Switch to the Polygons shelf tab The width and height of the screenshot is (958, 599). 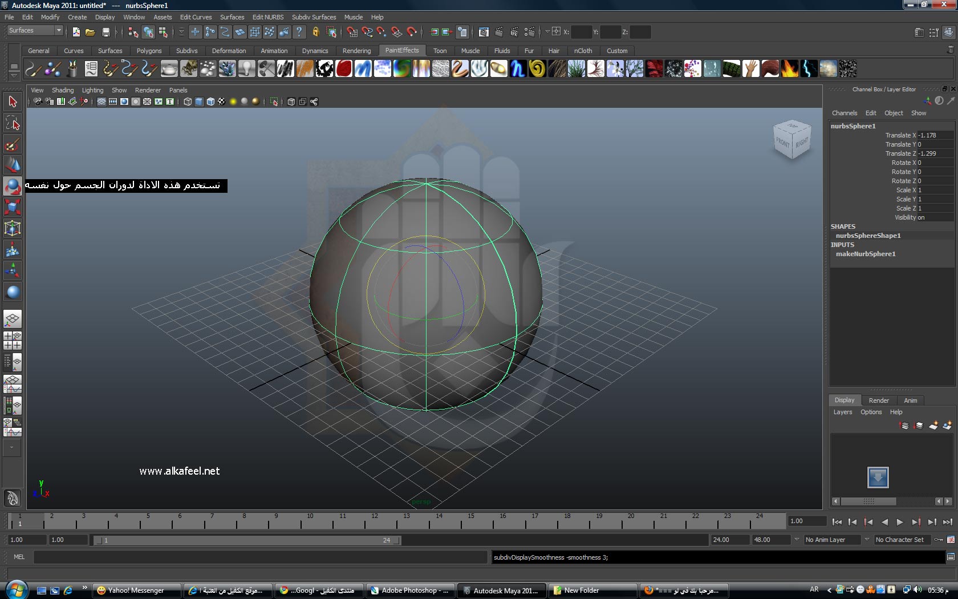[x=149, y=51]
